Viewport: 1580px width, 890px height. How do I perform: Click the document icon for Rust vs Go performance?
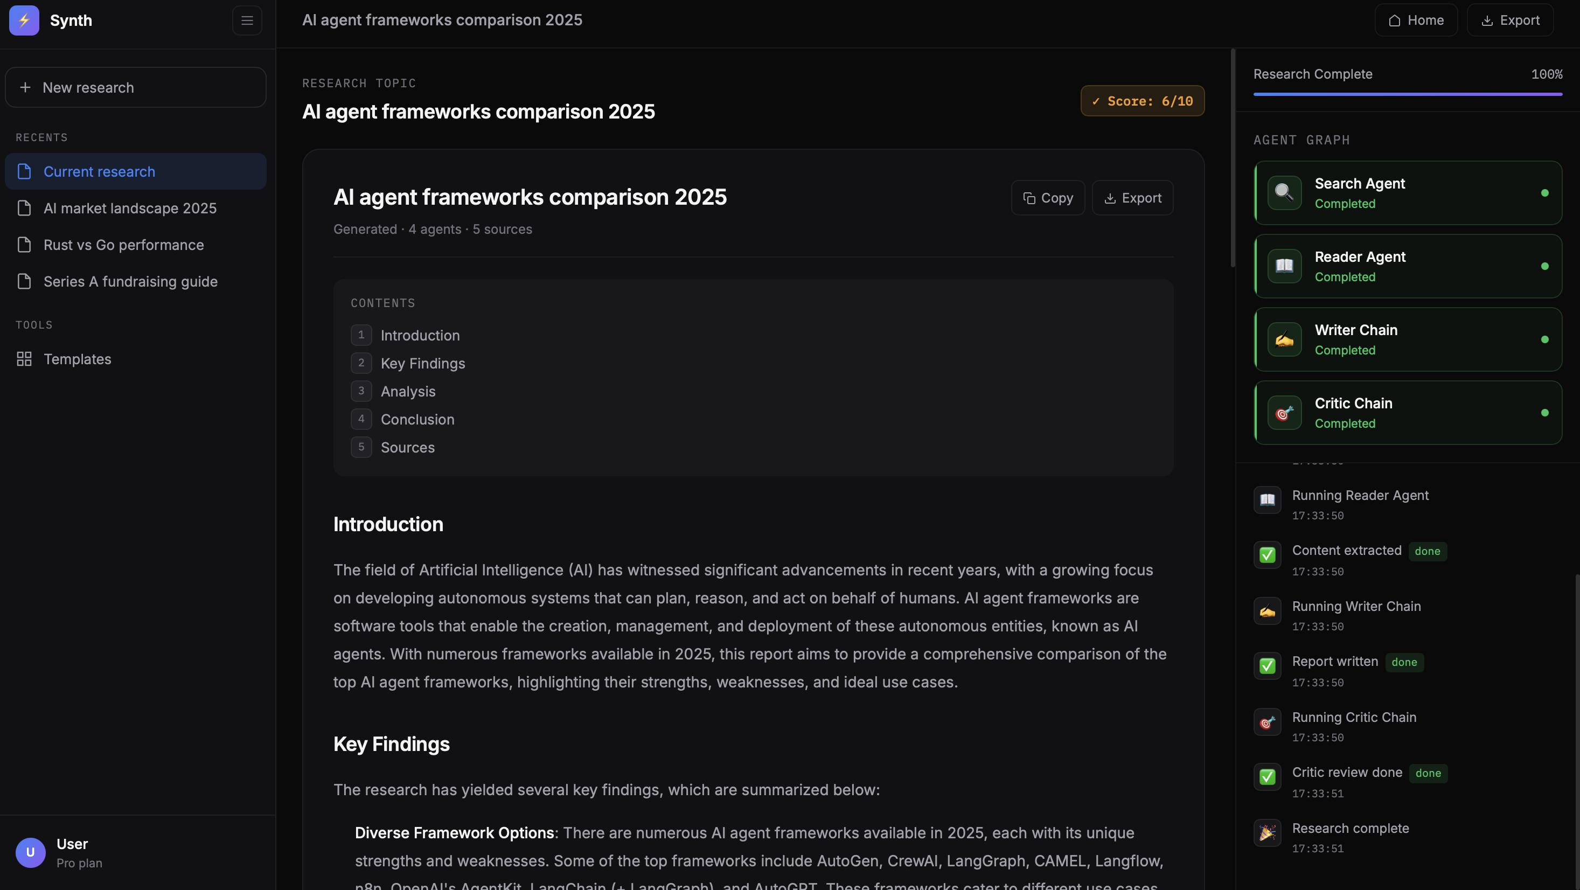tap(24, 245)
